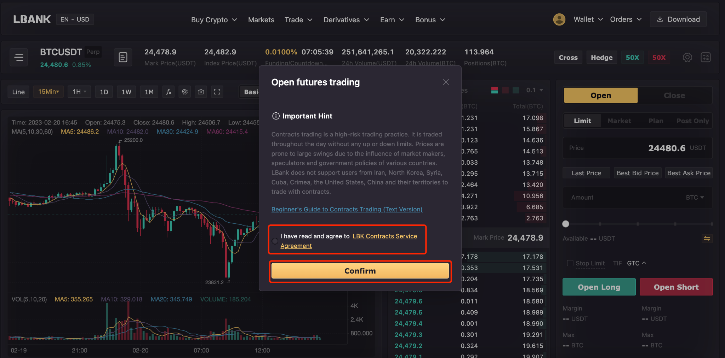Click the Open Short button
725x358 pixels.
tap(676, 287)
